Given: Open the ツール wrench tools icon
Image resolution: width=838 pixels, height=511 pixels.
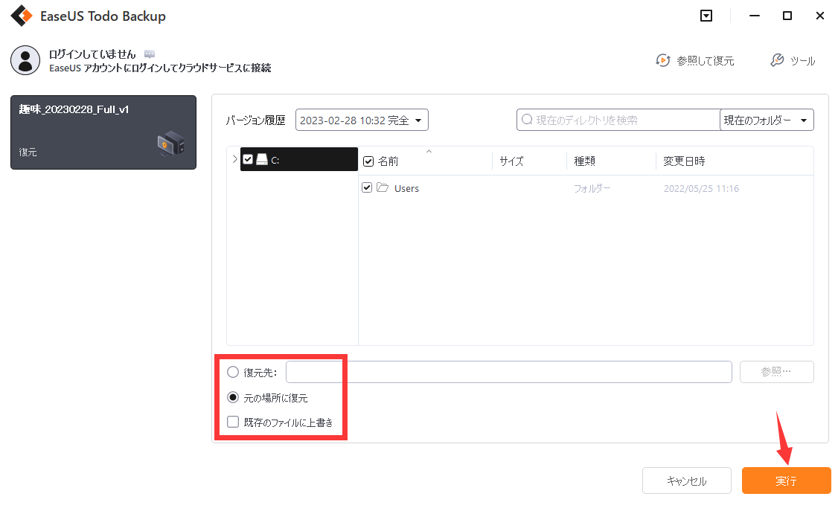Looking at the screenshot, I should pos(776,60).
